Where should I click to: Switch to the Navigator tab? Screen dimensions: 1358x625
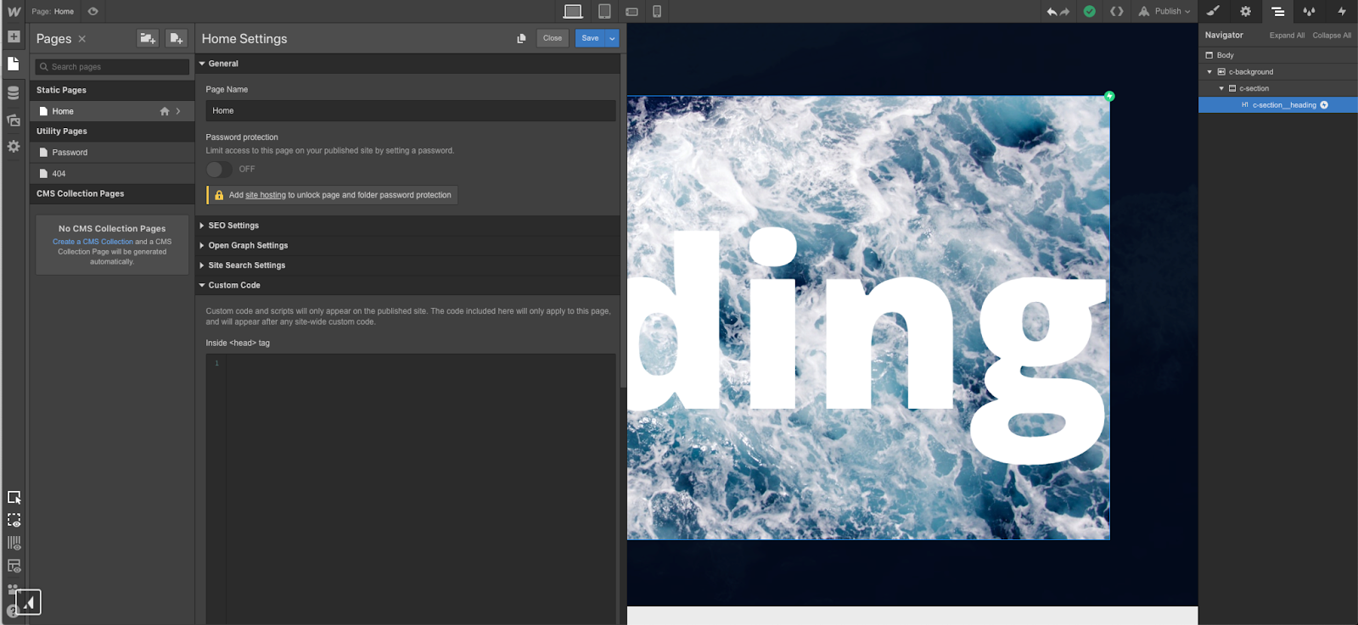coord(1277,11)
